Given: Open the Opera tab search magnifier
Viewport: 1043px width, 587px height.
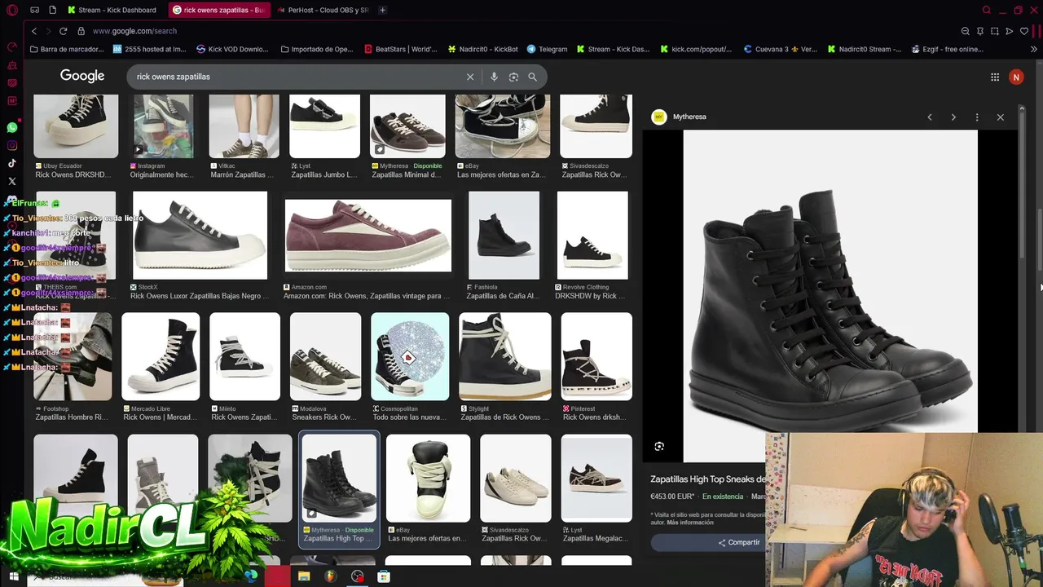Looking at the screenshot, I should pos(986,10).
